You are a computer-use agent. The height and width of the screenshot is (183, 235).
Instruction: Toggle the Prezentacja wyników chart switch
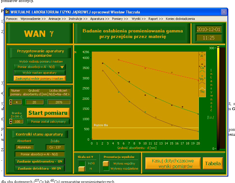(106, 166)
